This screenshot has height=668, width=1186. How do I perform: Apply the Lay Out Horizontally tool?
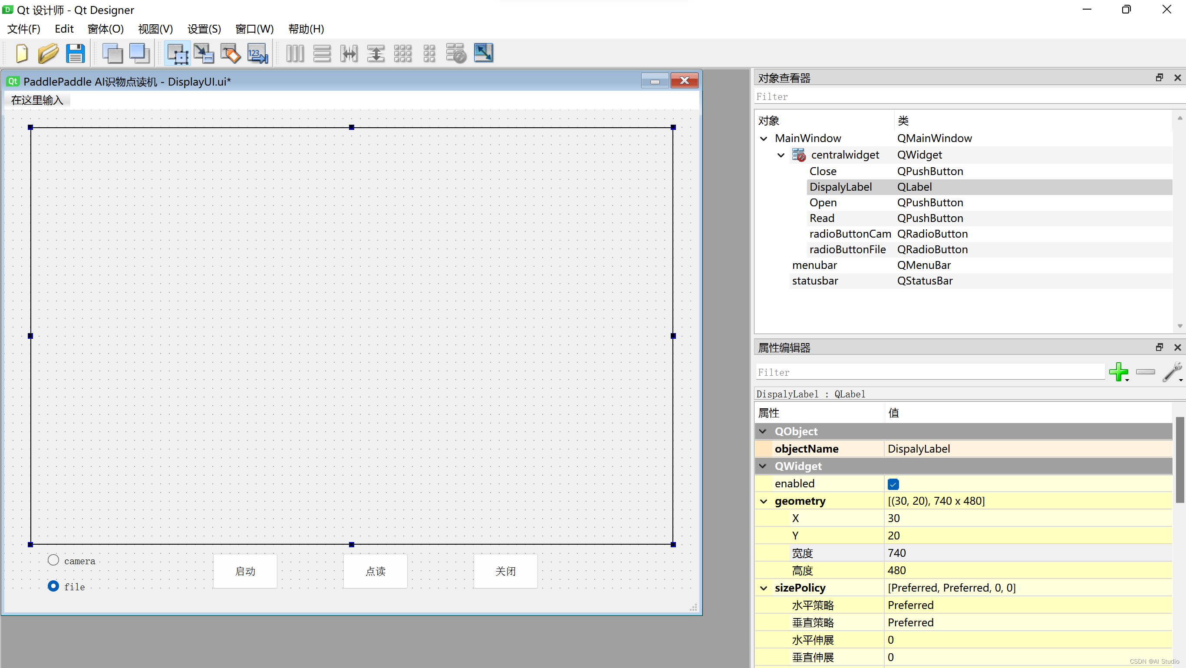(x=295, y=53)
